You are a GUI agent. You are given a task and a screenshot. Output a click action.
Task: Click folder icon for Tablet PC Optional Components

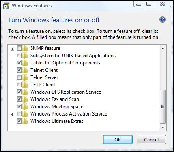25,63
